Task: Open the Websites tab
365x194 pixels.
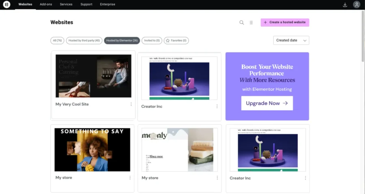Action: coord(26,4)
